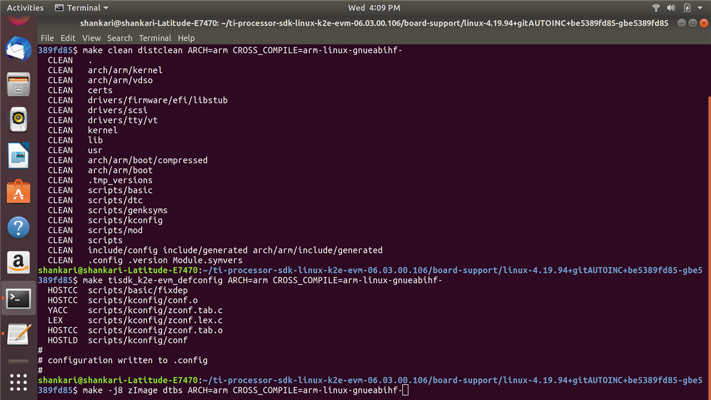The image size is (711, 400).
Task: Click the volume speaker indicator
Action: pos(671,8)
